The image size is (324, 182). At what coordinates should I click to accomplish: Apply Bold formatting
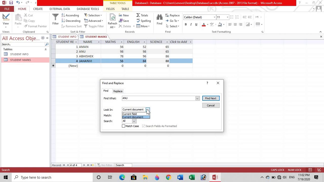pyautogui.click(x=186, y=25)
